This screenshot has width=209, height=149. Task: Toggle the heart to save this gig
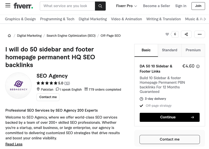(x=167, y=34)
